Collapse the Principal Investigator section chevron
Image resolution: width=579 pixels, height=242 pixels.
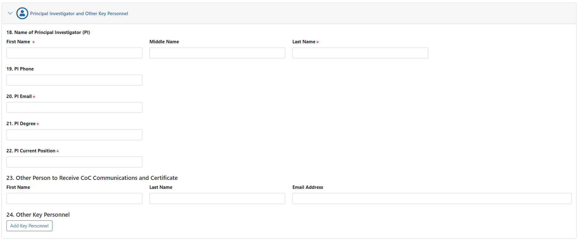click(x=10, y=13)
